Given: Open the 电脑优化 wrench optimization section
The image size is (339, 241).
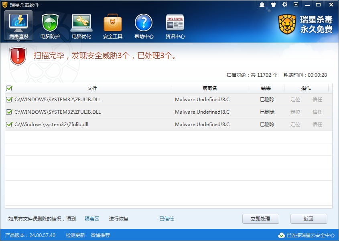Looking at the screenshot, I should tap(81, 26).
